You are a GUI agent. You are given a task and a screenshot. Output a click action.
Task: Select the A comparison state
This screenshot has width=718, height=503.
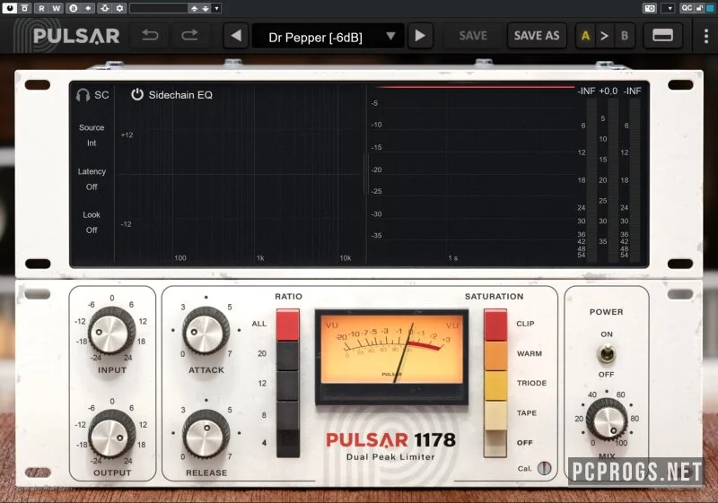click(x=585, y=36)
